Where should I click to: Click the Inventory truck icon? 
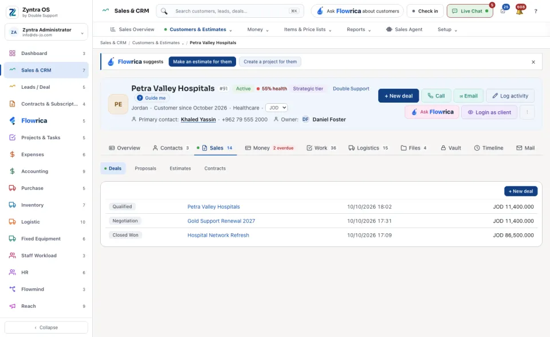tap(12, 205)
